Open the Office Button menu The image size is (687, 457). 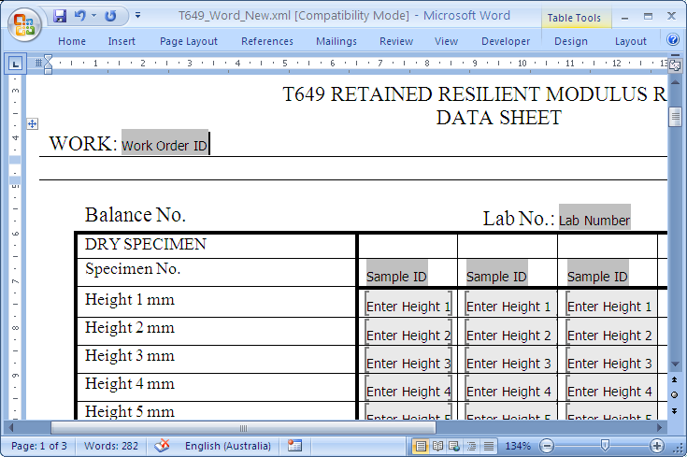(24, 23)
